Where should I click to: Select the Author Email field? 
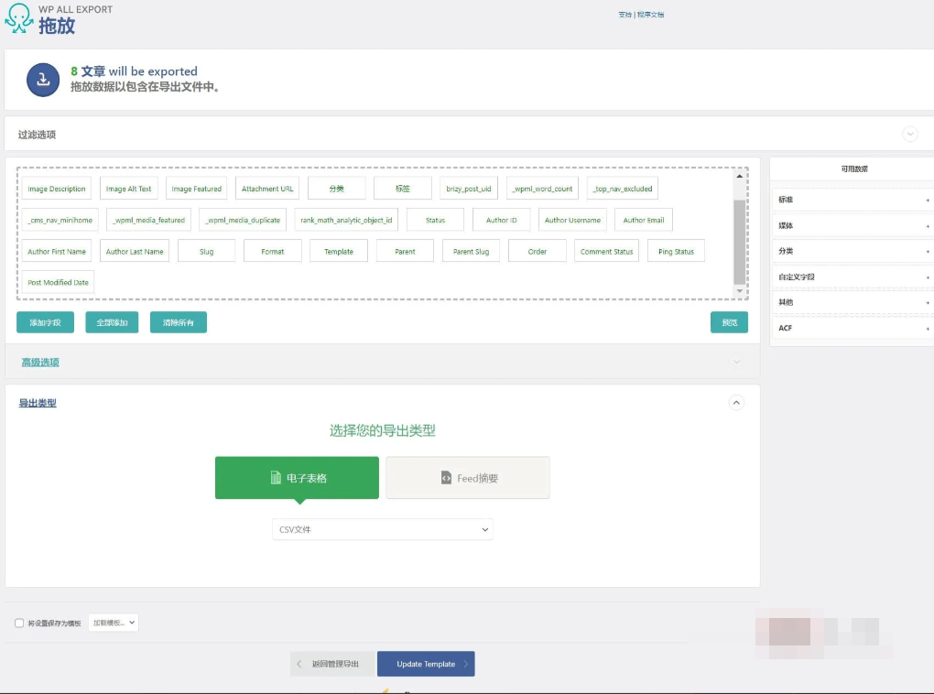tap(644, 220)
